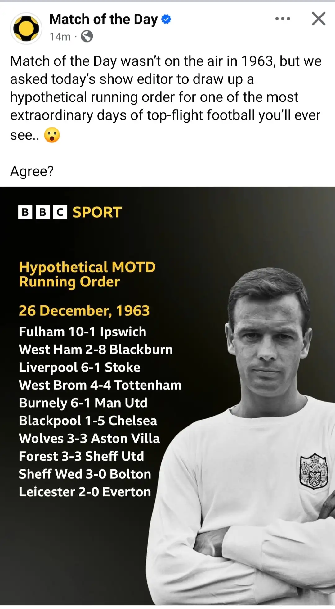Click the Agree? text in the post
Screen dimensions: 335x609
[x=32, y=171]
